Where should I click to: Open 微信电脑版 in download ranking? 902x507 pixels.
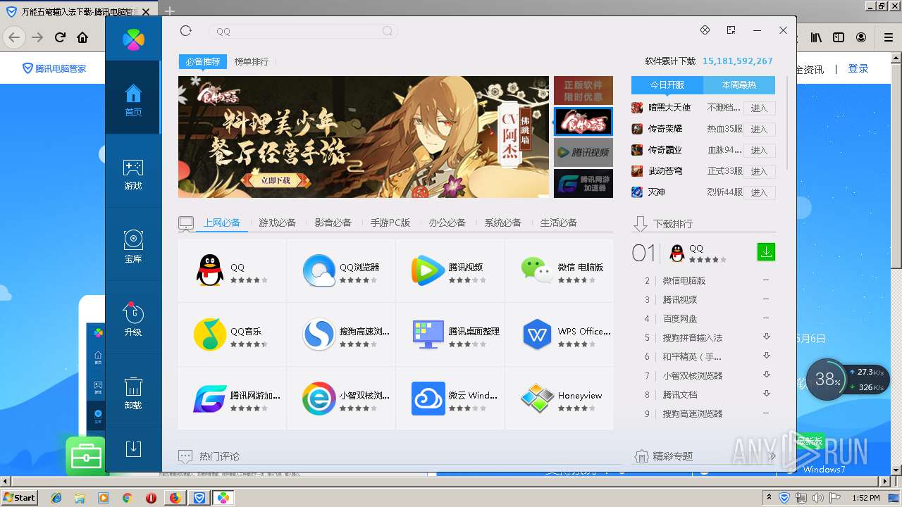tap(684, 281)
